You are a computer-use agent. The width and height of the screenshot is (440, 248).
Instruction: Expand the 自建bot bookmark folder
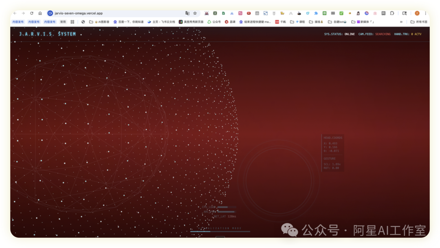[337, 22]
